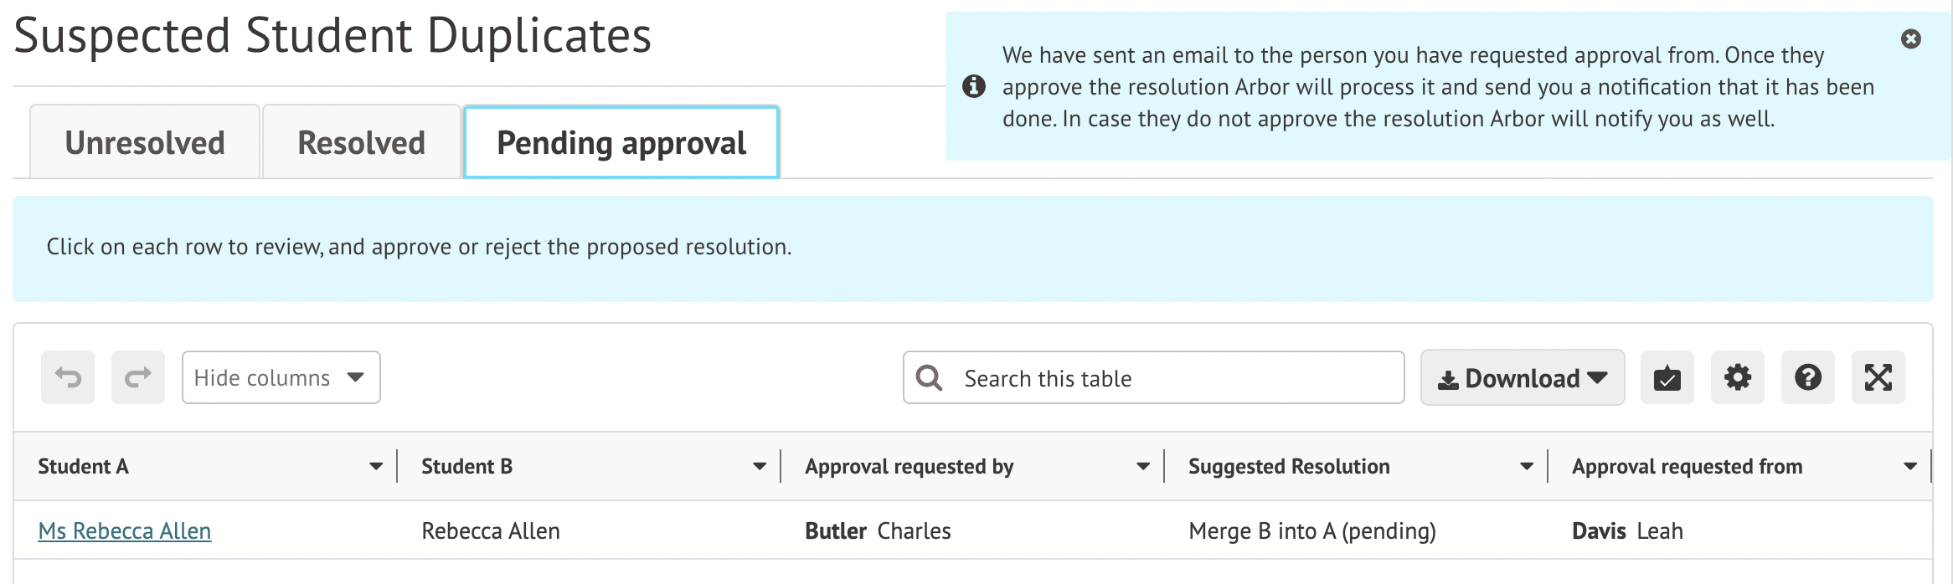Switch to the Resolved tab
Screen dimensions: 1953x584
362,143
